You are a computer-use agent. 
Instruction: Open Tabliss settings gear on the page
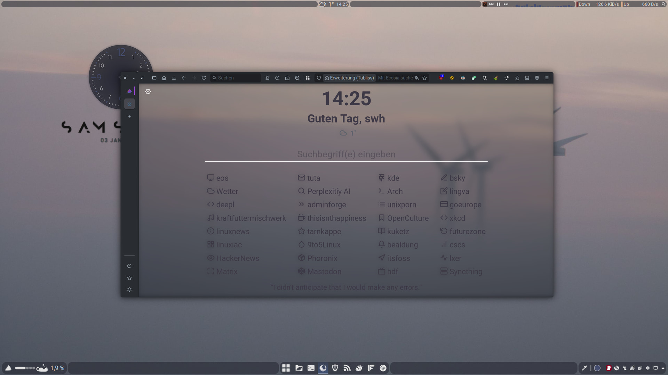pos(148,91)
